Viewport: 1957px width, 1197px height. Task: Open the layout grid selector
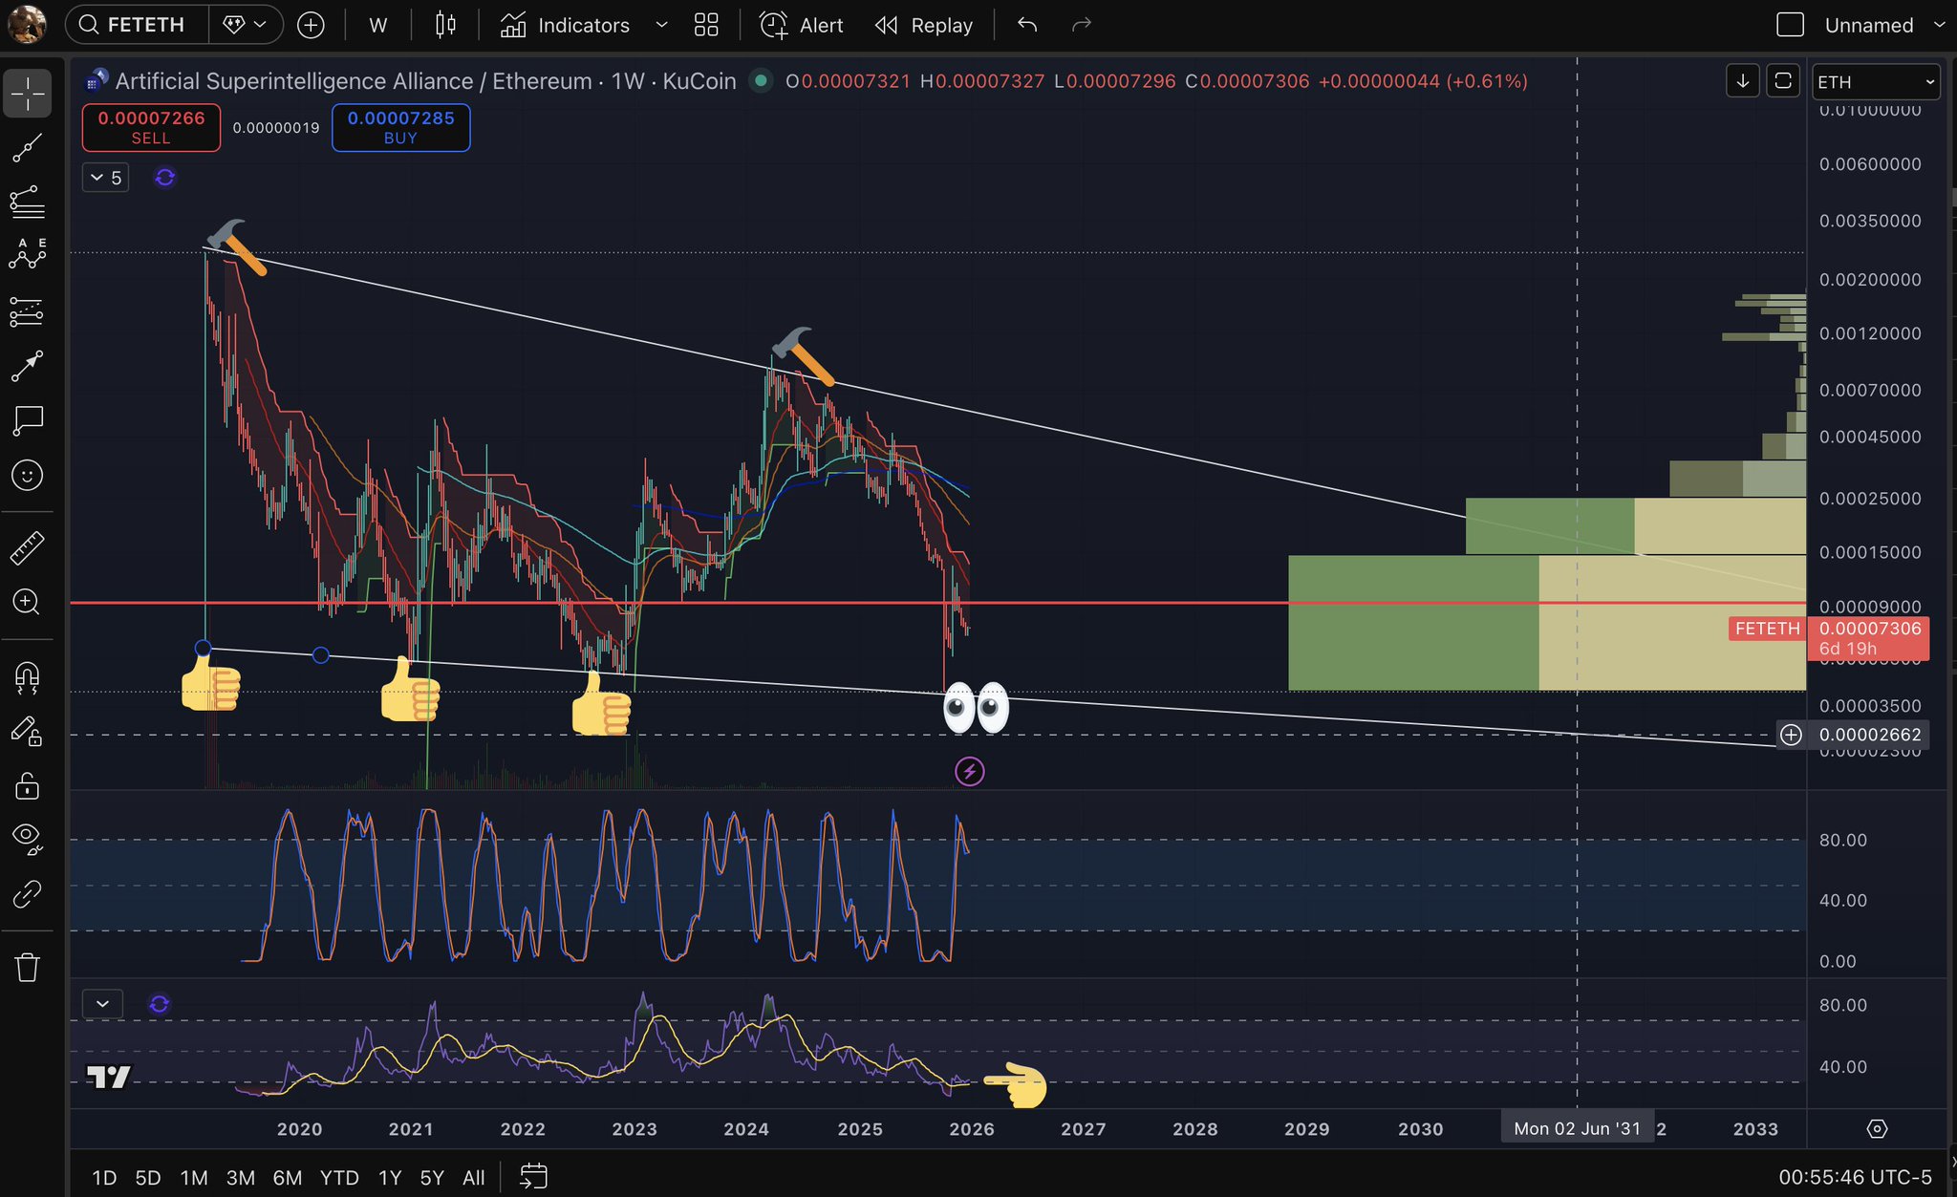(706, 25)
